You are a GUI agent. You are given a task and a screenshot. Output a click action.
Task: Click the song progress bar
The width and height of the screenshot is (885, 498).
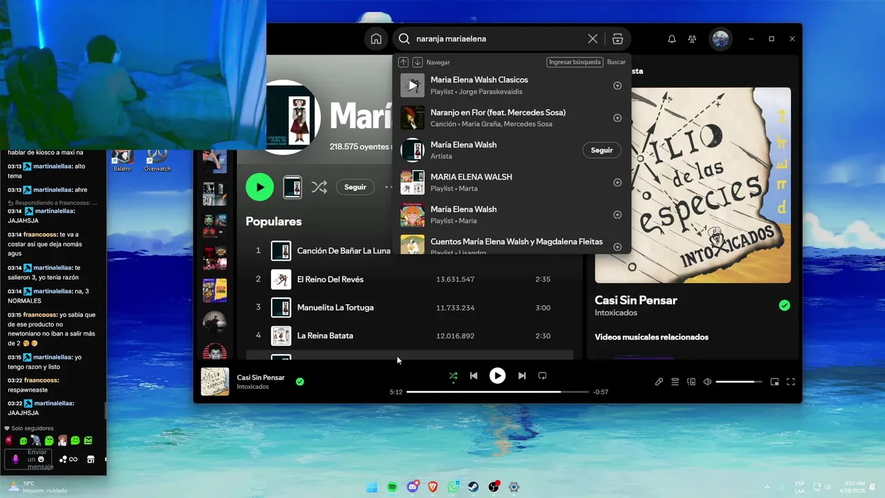(x=497, y=392)
